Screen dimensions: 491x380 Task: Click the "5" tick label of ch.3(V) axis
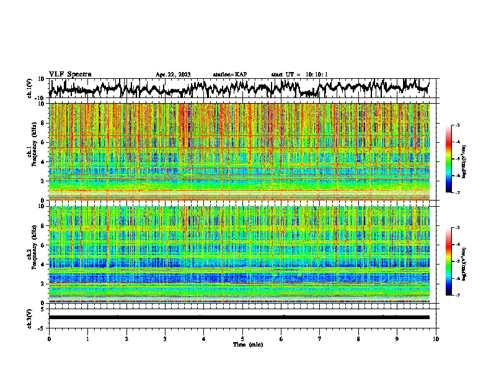point(43,309)
